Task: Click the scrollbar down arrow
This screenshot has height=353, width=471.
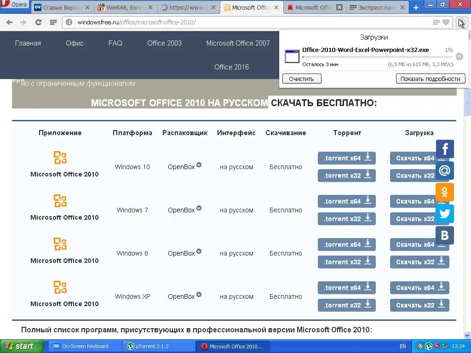Action: pos(467,335)
